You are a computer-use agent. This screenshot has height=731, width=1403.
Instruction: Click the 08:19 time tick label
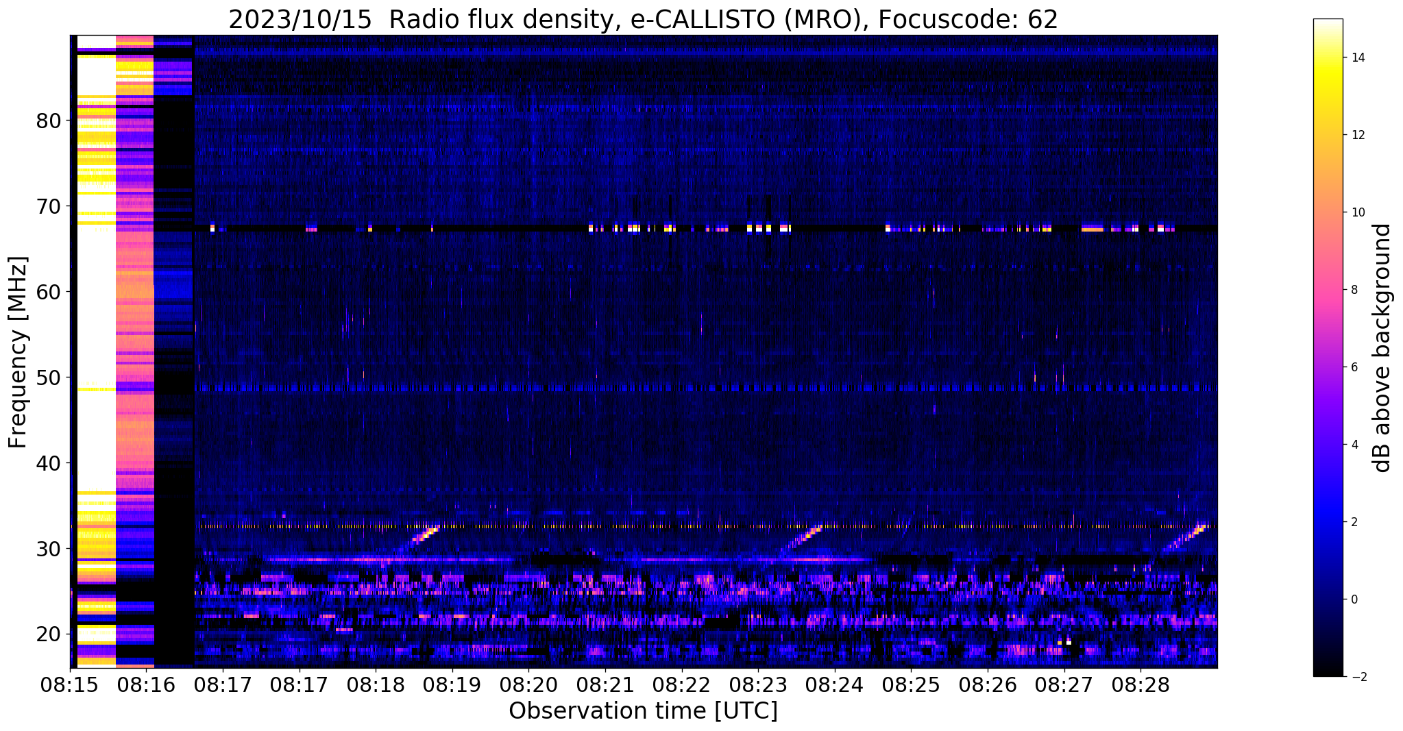tap(452, 685)
